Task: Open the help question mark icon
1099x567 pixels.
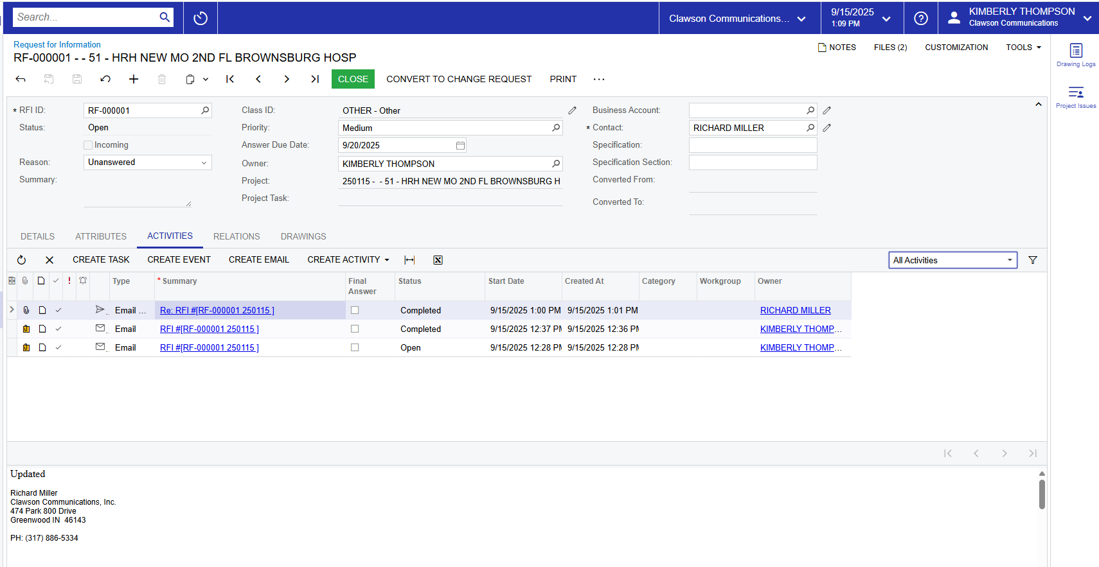Action: tap(920, 18)
